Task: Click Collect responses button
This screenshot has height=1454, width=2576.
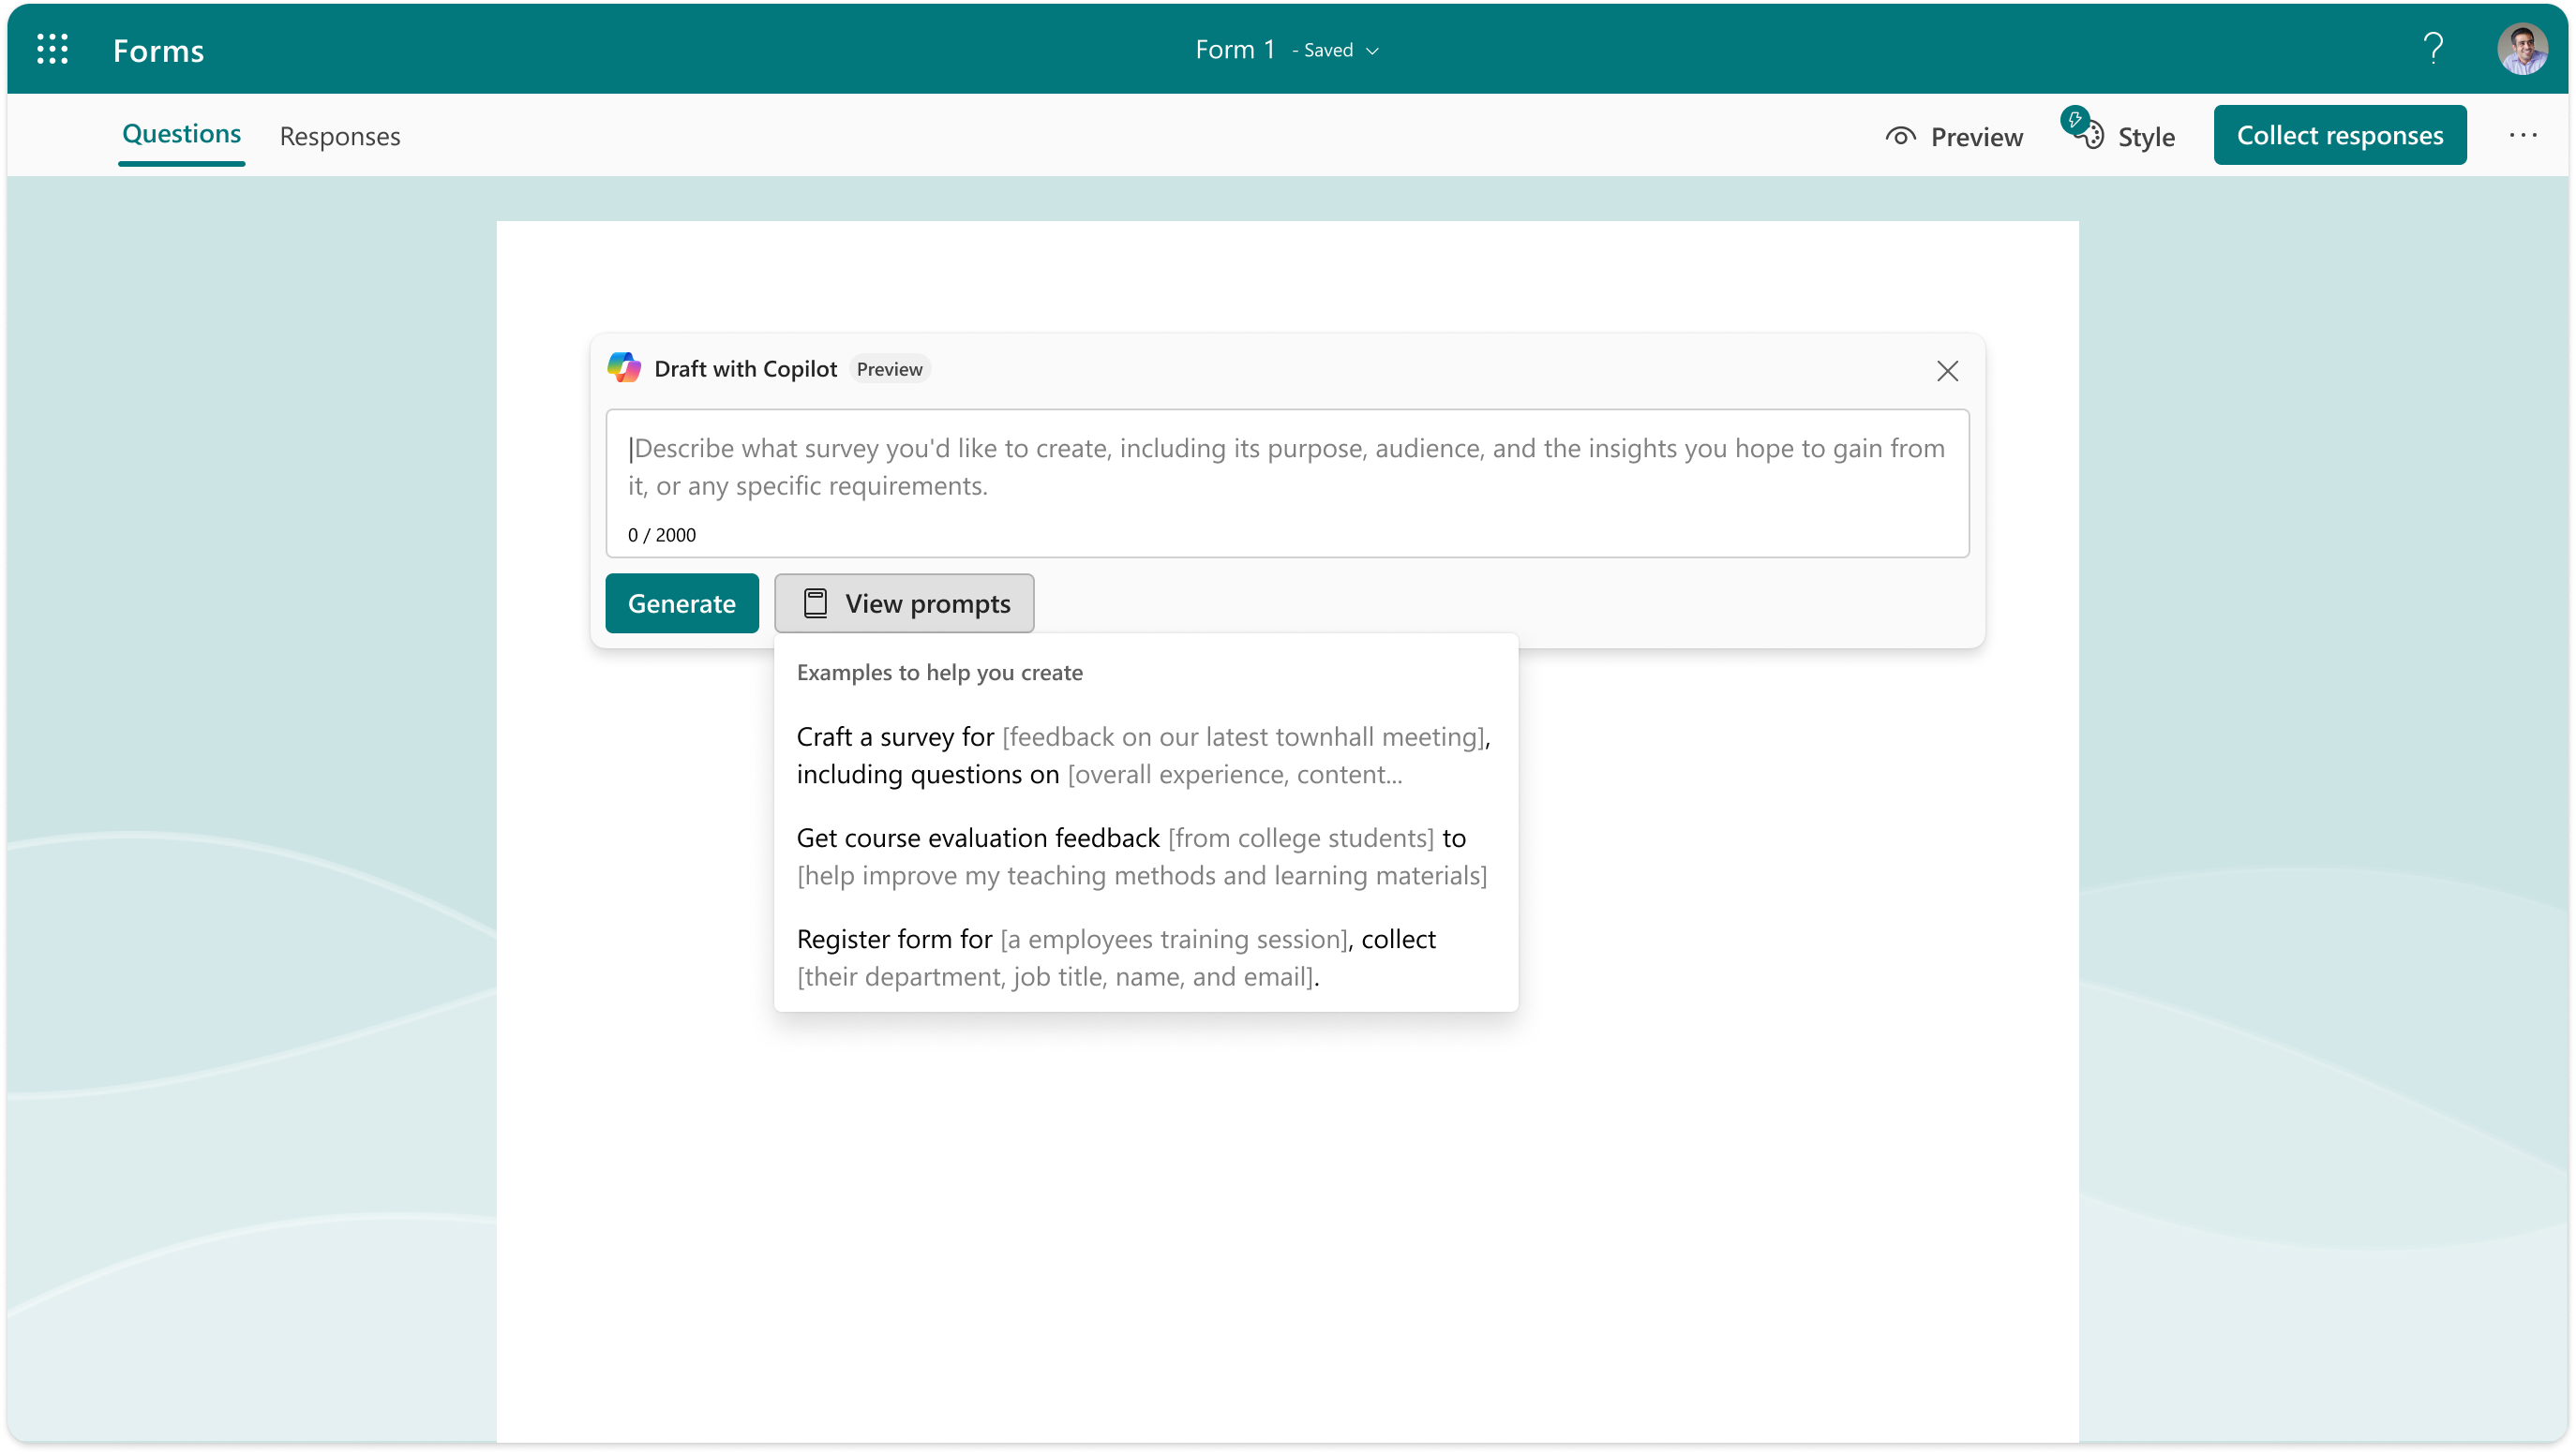Action: [x=2339, y=134]
